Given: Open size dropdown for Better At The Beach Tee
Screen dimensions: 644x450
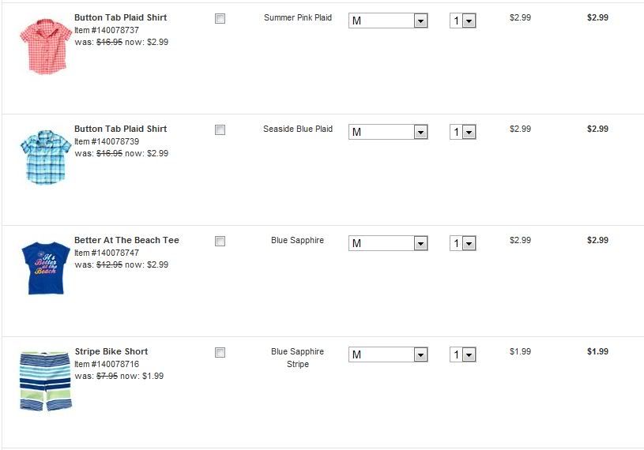Looking at the screenshot, I should click(387, 244).
